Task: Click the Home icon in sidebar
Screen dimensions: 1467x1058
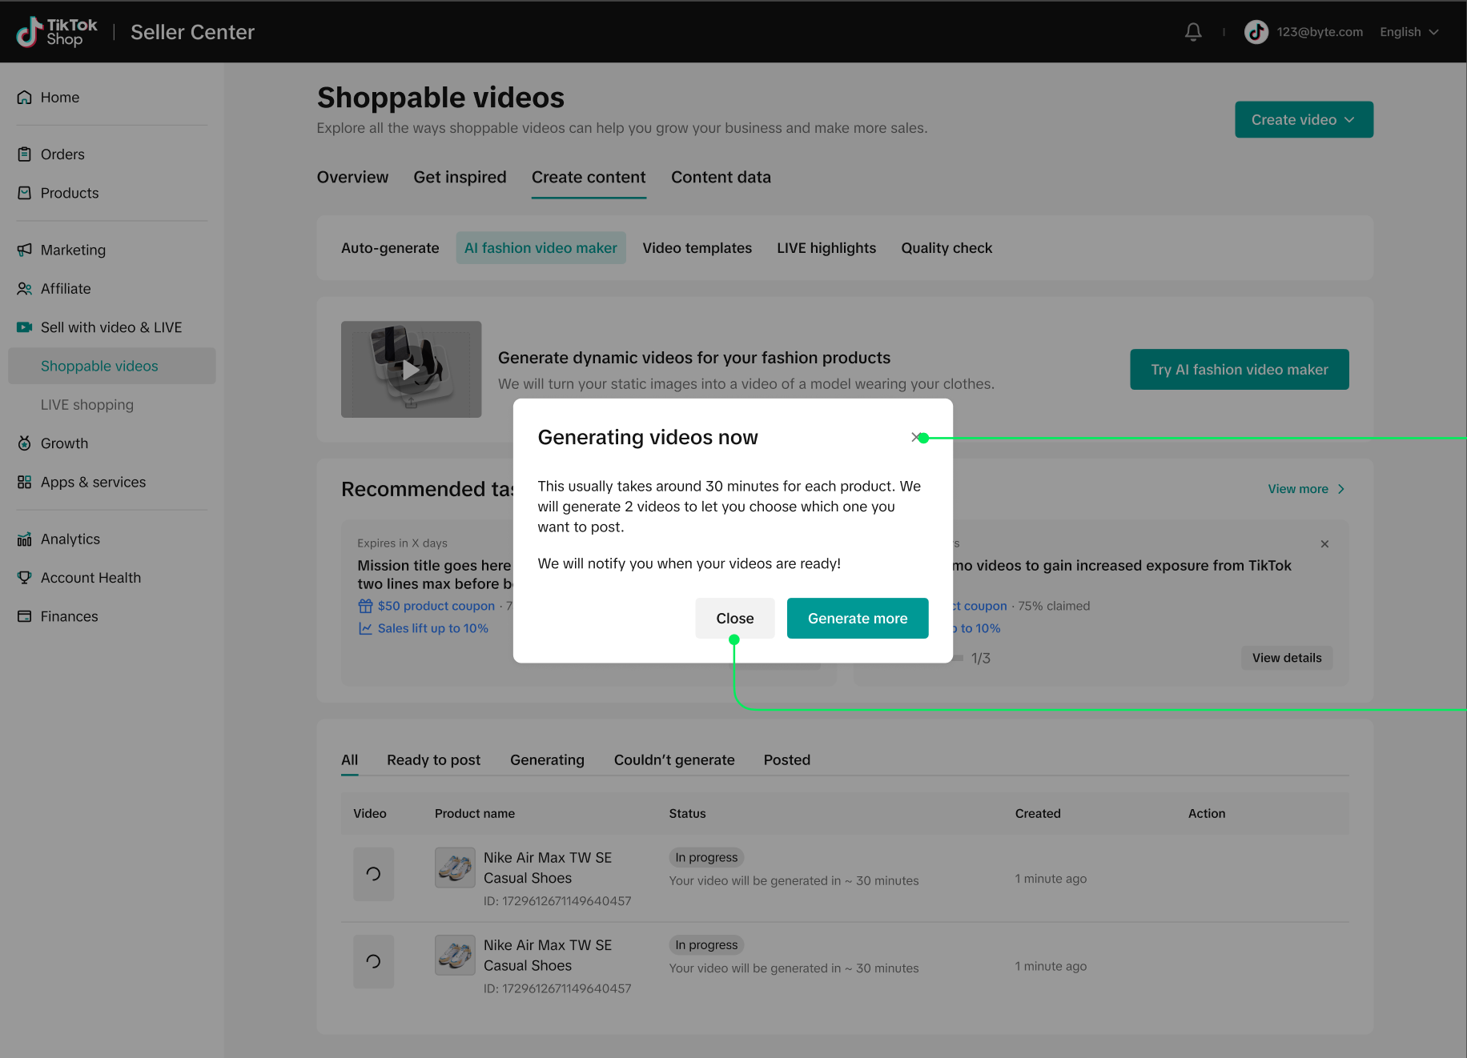Action: click(25, 98)
